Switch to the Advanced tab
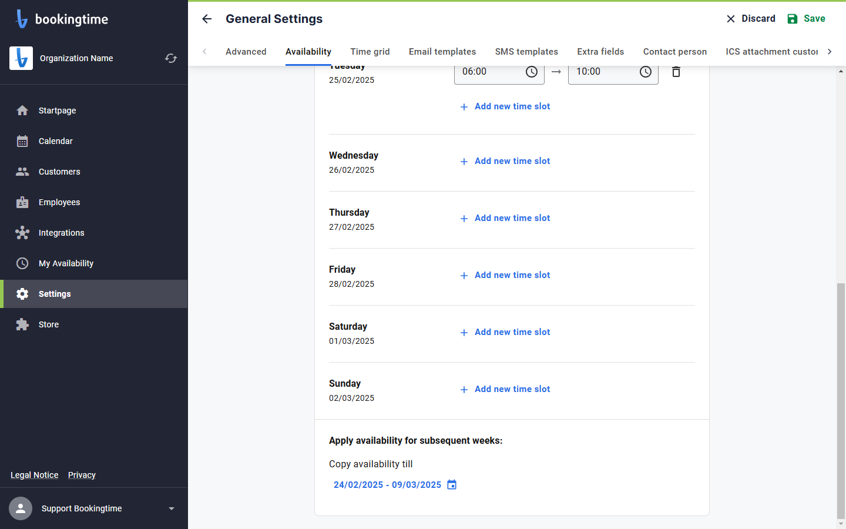This screenshot has height=529, width=846. coord(246,52)
